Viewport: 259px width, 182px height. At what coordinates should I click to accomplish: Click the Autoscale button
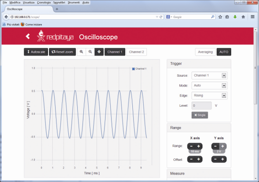click(x=36, y=52)
